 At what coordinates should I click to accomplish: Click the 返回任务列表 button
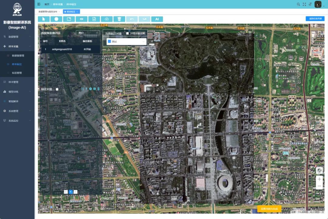tap(315, 19)
